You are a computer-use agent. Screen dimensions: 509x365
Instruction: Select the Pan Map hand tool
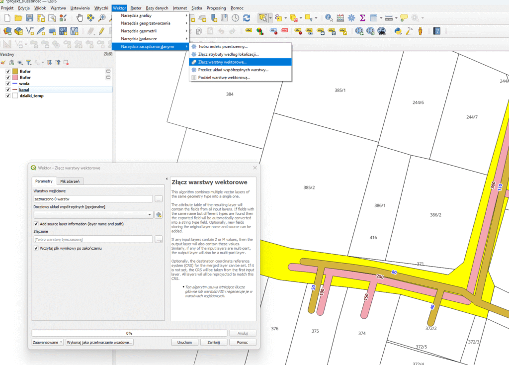[80, 18]
